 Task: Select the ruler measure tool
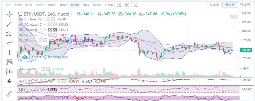[x=9, y=94]
